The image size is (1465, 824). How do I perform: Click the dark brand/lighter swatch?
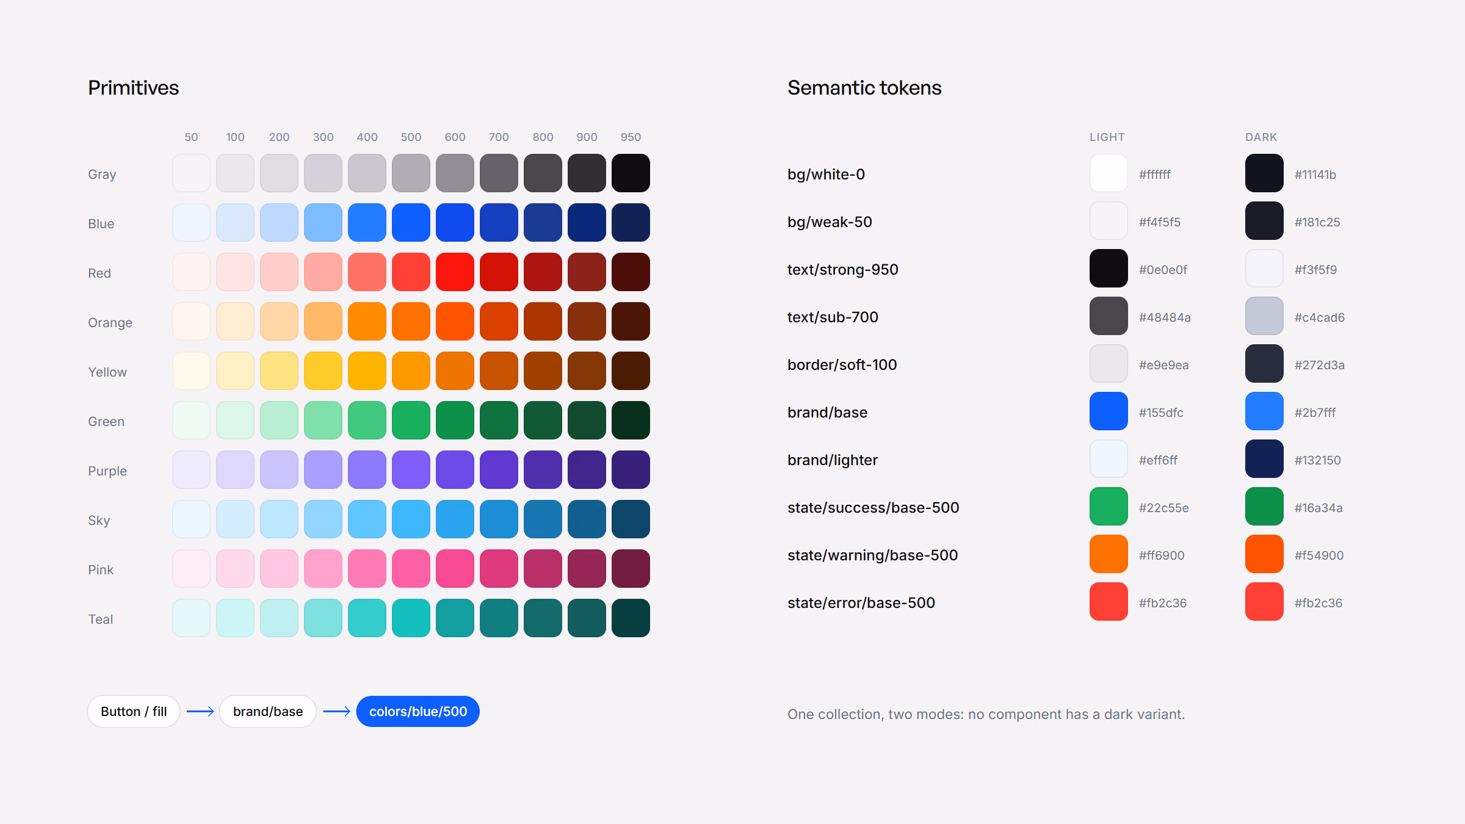1264,458
